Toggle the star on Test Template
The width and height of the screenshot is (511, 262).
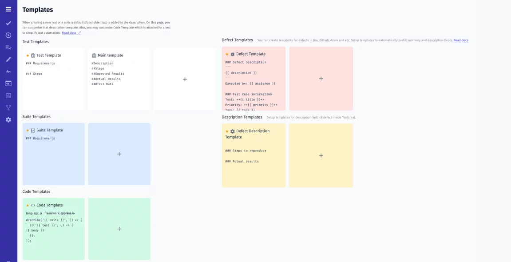(27, 55)
